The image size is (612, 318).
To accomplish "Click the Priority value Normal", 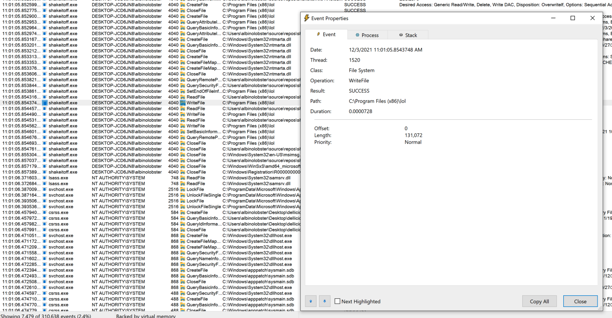I will 413,142.
